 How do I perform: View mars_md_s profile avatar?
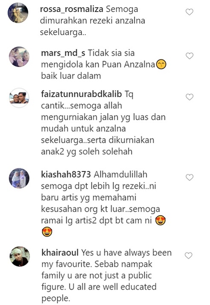click(x=19, y=56)
